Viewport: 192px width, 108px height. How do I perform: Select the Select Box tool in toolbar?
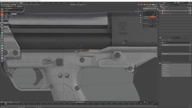[x=2, y=9]
